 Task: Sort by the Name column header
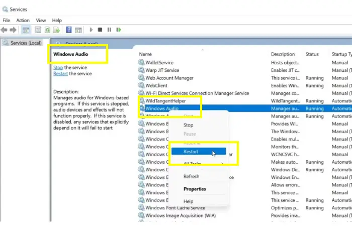(x=145, y=54)
